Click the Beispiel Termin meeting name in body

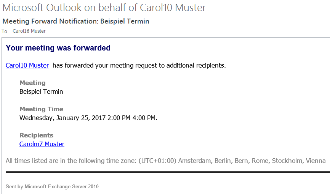point(41,91)
